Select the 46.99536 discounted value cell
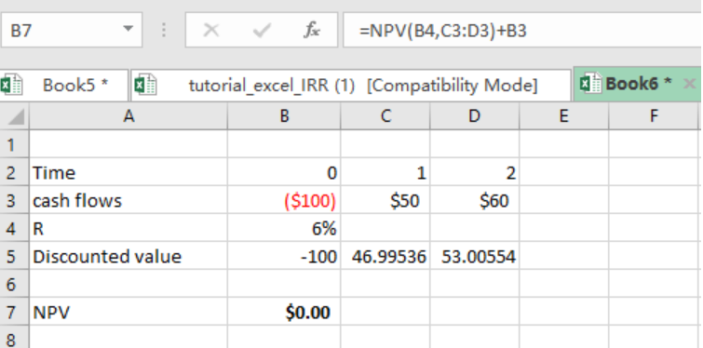 click(385, 256)
